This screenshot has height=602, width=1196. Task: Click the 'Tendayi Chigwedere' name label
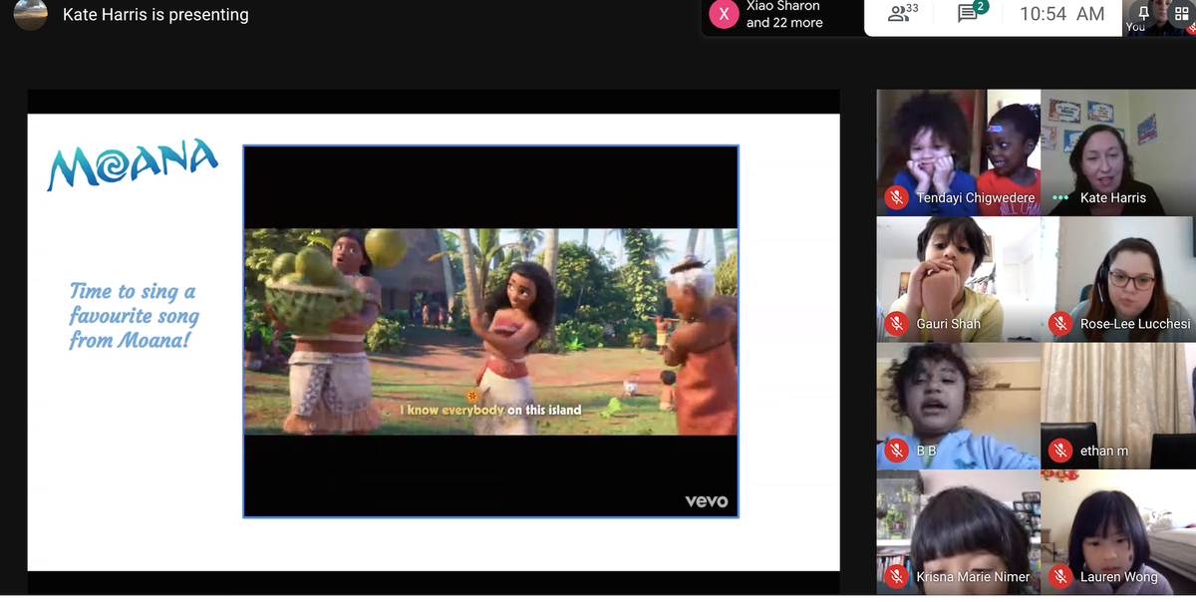point(976,198)
